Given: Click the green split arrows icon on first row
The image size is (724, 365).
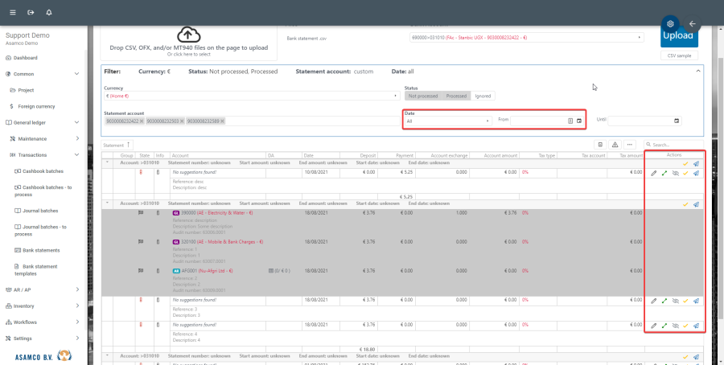Looking at the screenshot, I should pyautogui.click(x=664, y=173).
